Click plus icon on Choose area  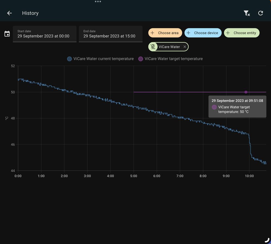tap(152, 33)
